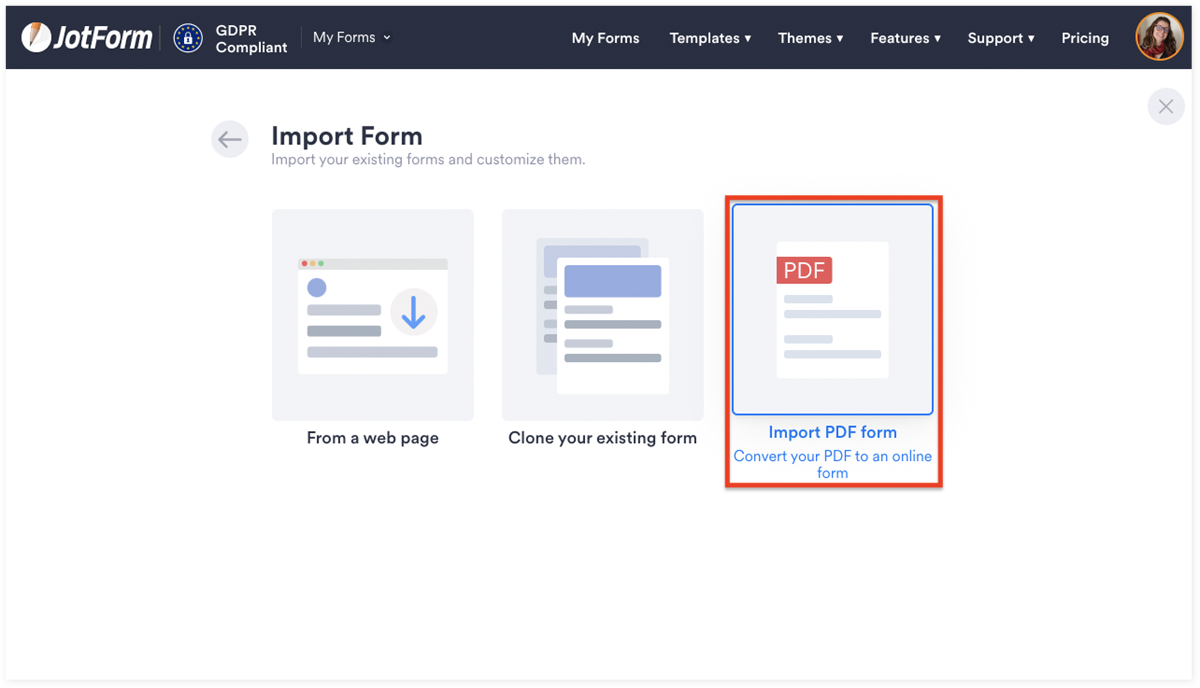Select the Clone your existing form thumbnail

602,315
